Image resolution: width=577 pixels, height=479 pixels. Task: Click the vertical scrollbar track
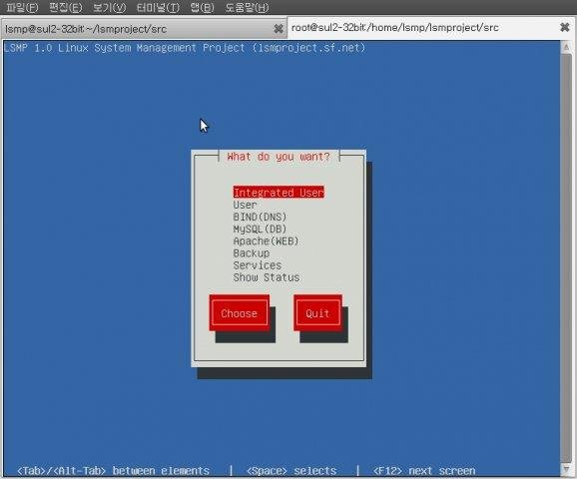click(566, 257)
